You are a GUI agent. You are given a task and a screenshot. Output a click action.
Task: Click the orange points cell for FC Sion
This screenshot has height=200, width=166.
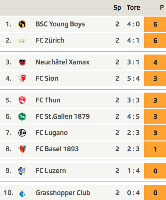click(x=155, y=78)
